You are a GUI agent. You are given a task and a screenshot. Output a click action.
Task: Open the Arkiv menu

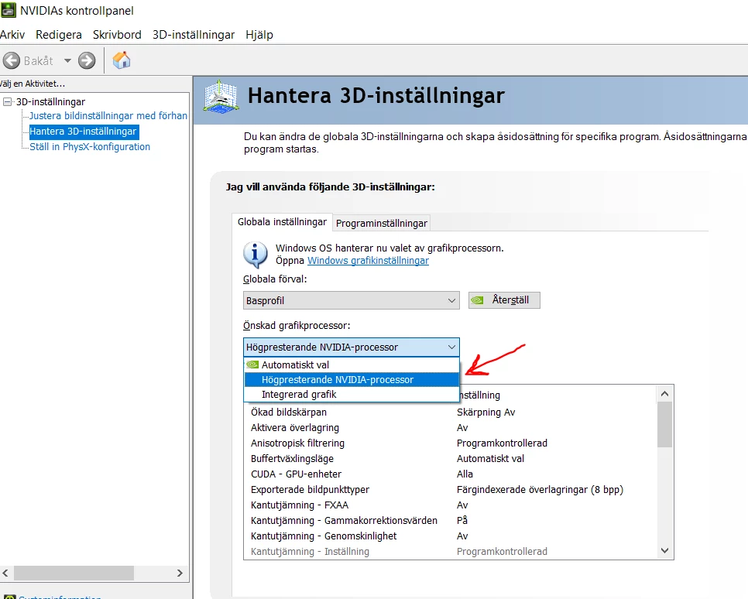pyautogui.click(x=12, y=35)
